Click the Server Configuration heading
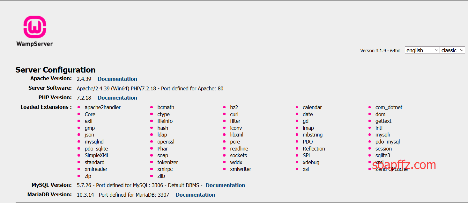This screenshot has width=468, height=203. point(56,70)
